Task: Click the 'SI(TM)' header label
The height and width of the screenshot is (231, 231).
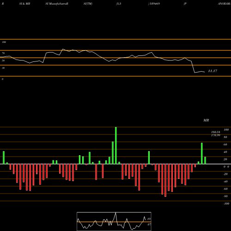Action: click(88, 4)
